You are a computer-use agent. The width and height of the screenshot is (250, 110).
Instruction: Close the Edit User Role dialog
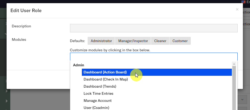pos(237,9)
